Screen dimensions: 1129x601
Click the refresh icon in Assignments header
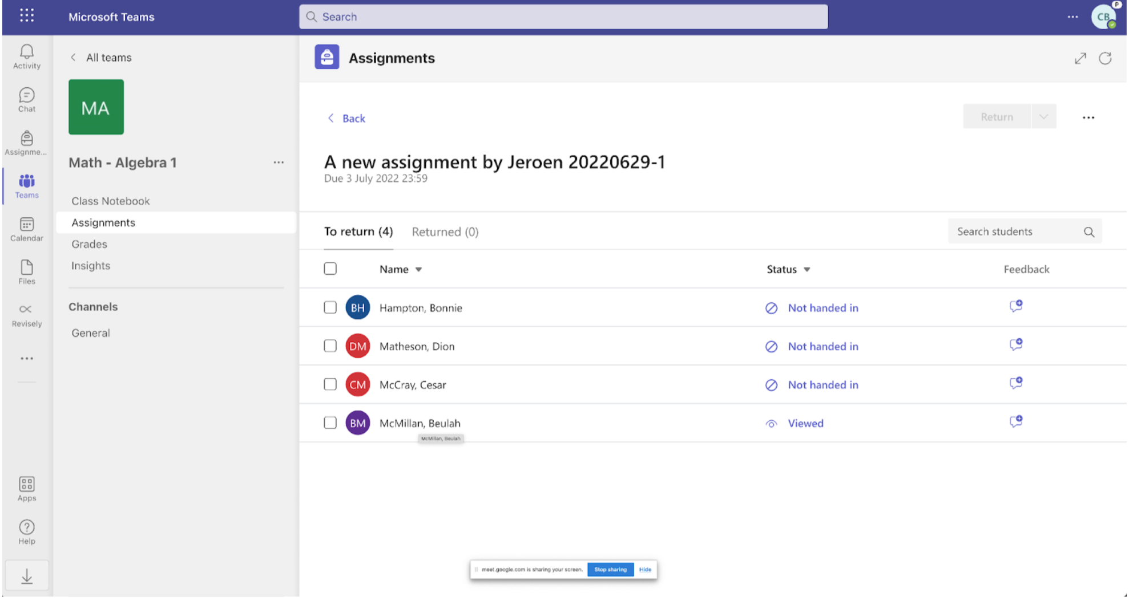pyautogui.click(x=1105, y=58)
